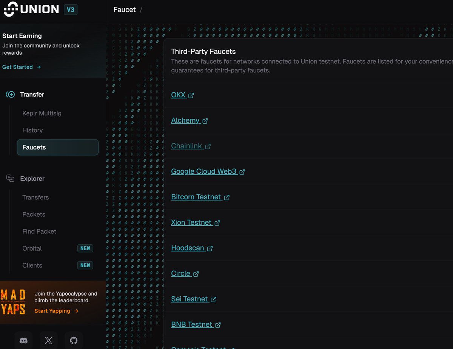Image resolution: width=453 pixels, height=349 pixels.
Task: Open Packets under Explorer
Action: point(34,214)
